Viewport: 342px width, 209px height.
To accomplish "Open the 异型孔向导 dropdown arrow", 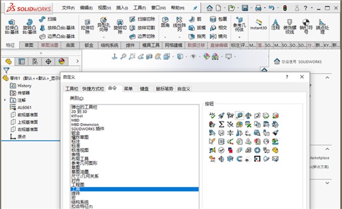I will (x=104, y=37).
